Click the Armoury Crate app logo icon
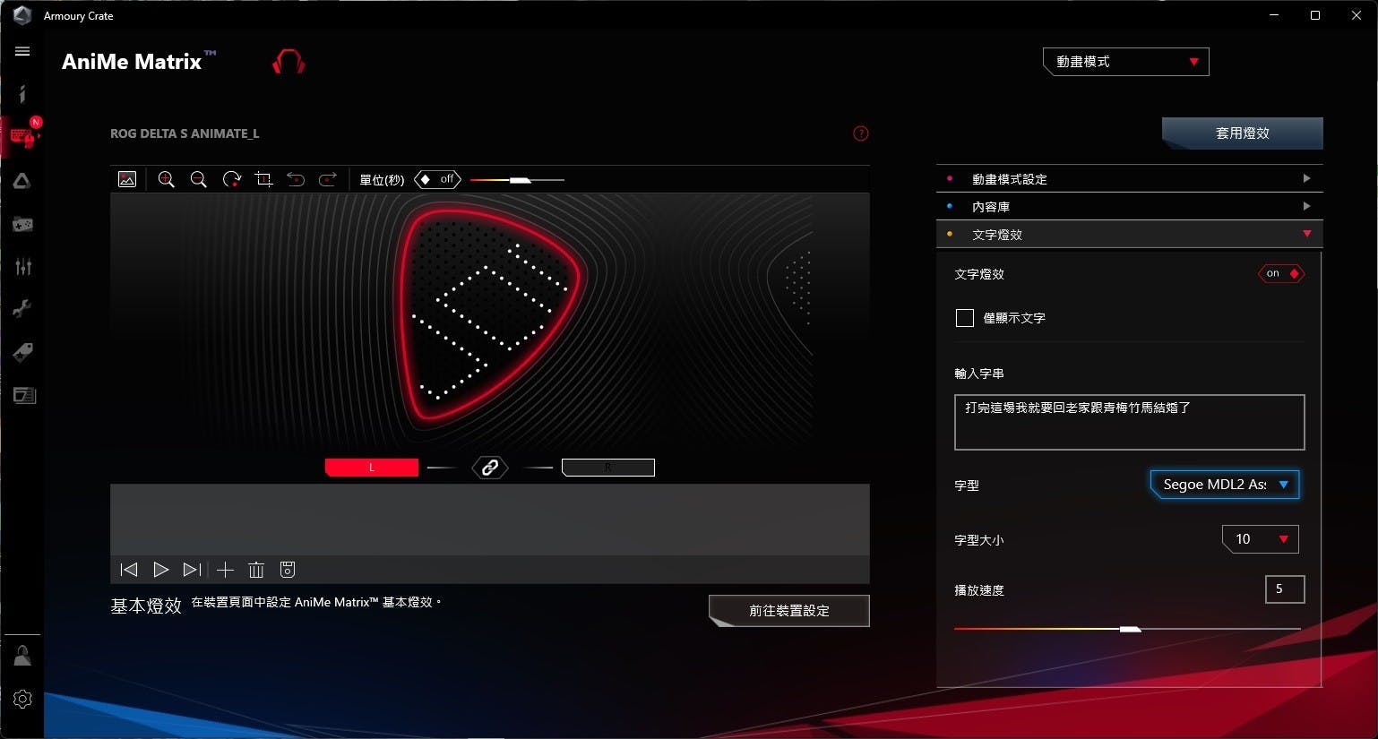This screenshot has width=1378, height=739. (22, 15)
